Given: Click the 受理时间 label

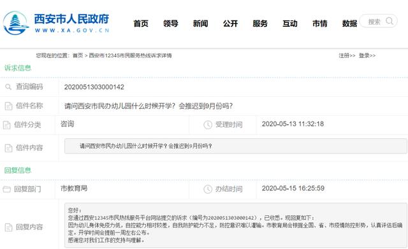Looking at the screenshot, I should click(x=229, y=125).
